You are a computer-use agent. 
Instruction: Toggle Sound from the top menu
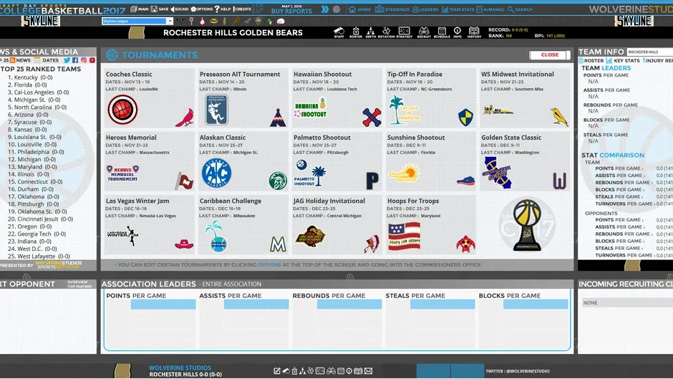point(180,9)
